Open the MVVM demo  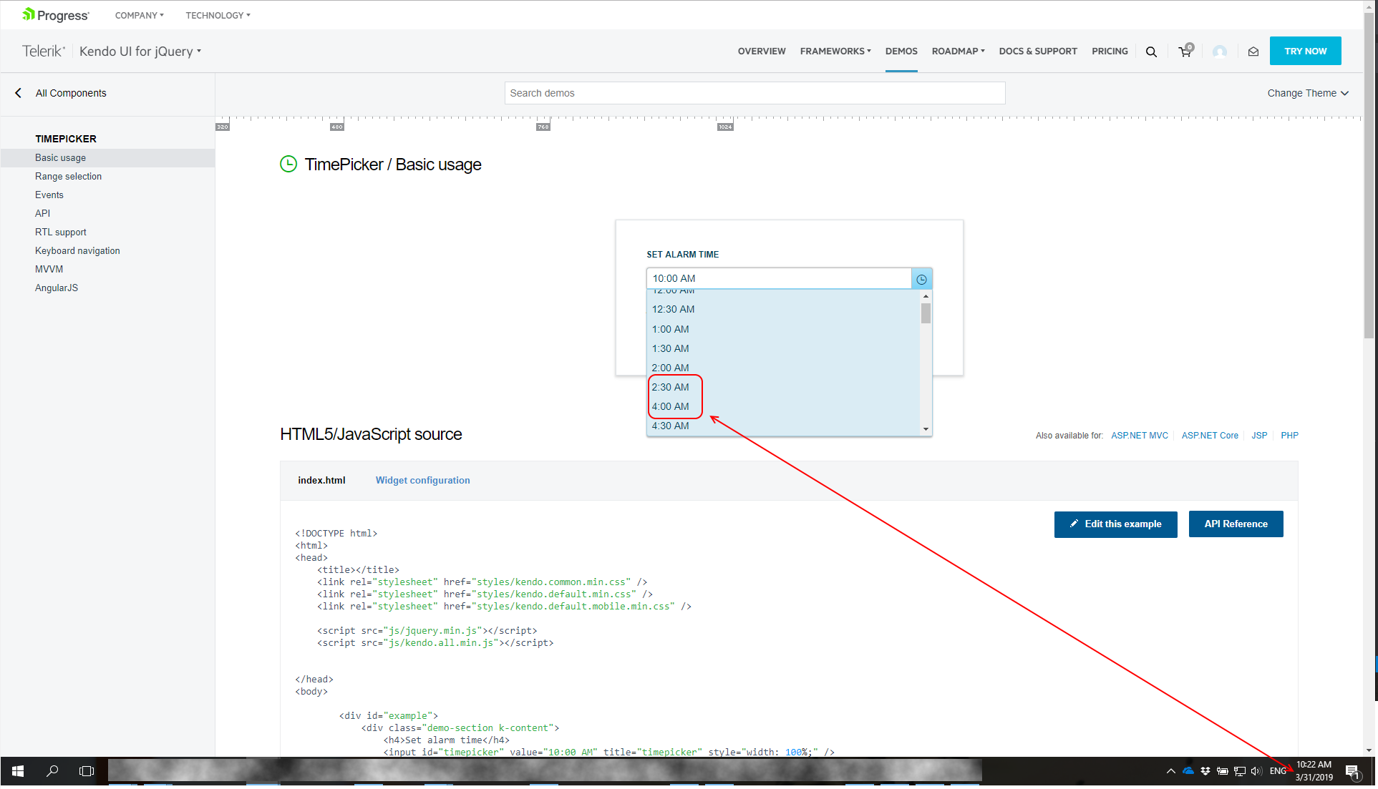pos(49,270)
